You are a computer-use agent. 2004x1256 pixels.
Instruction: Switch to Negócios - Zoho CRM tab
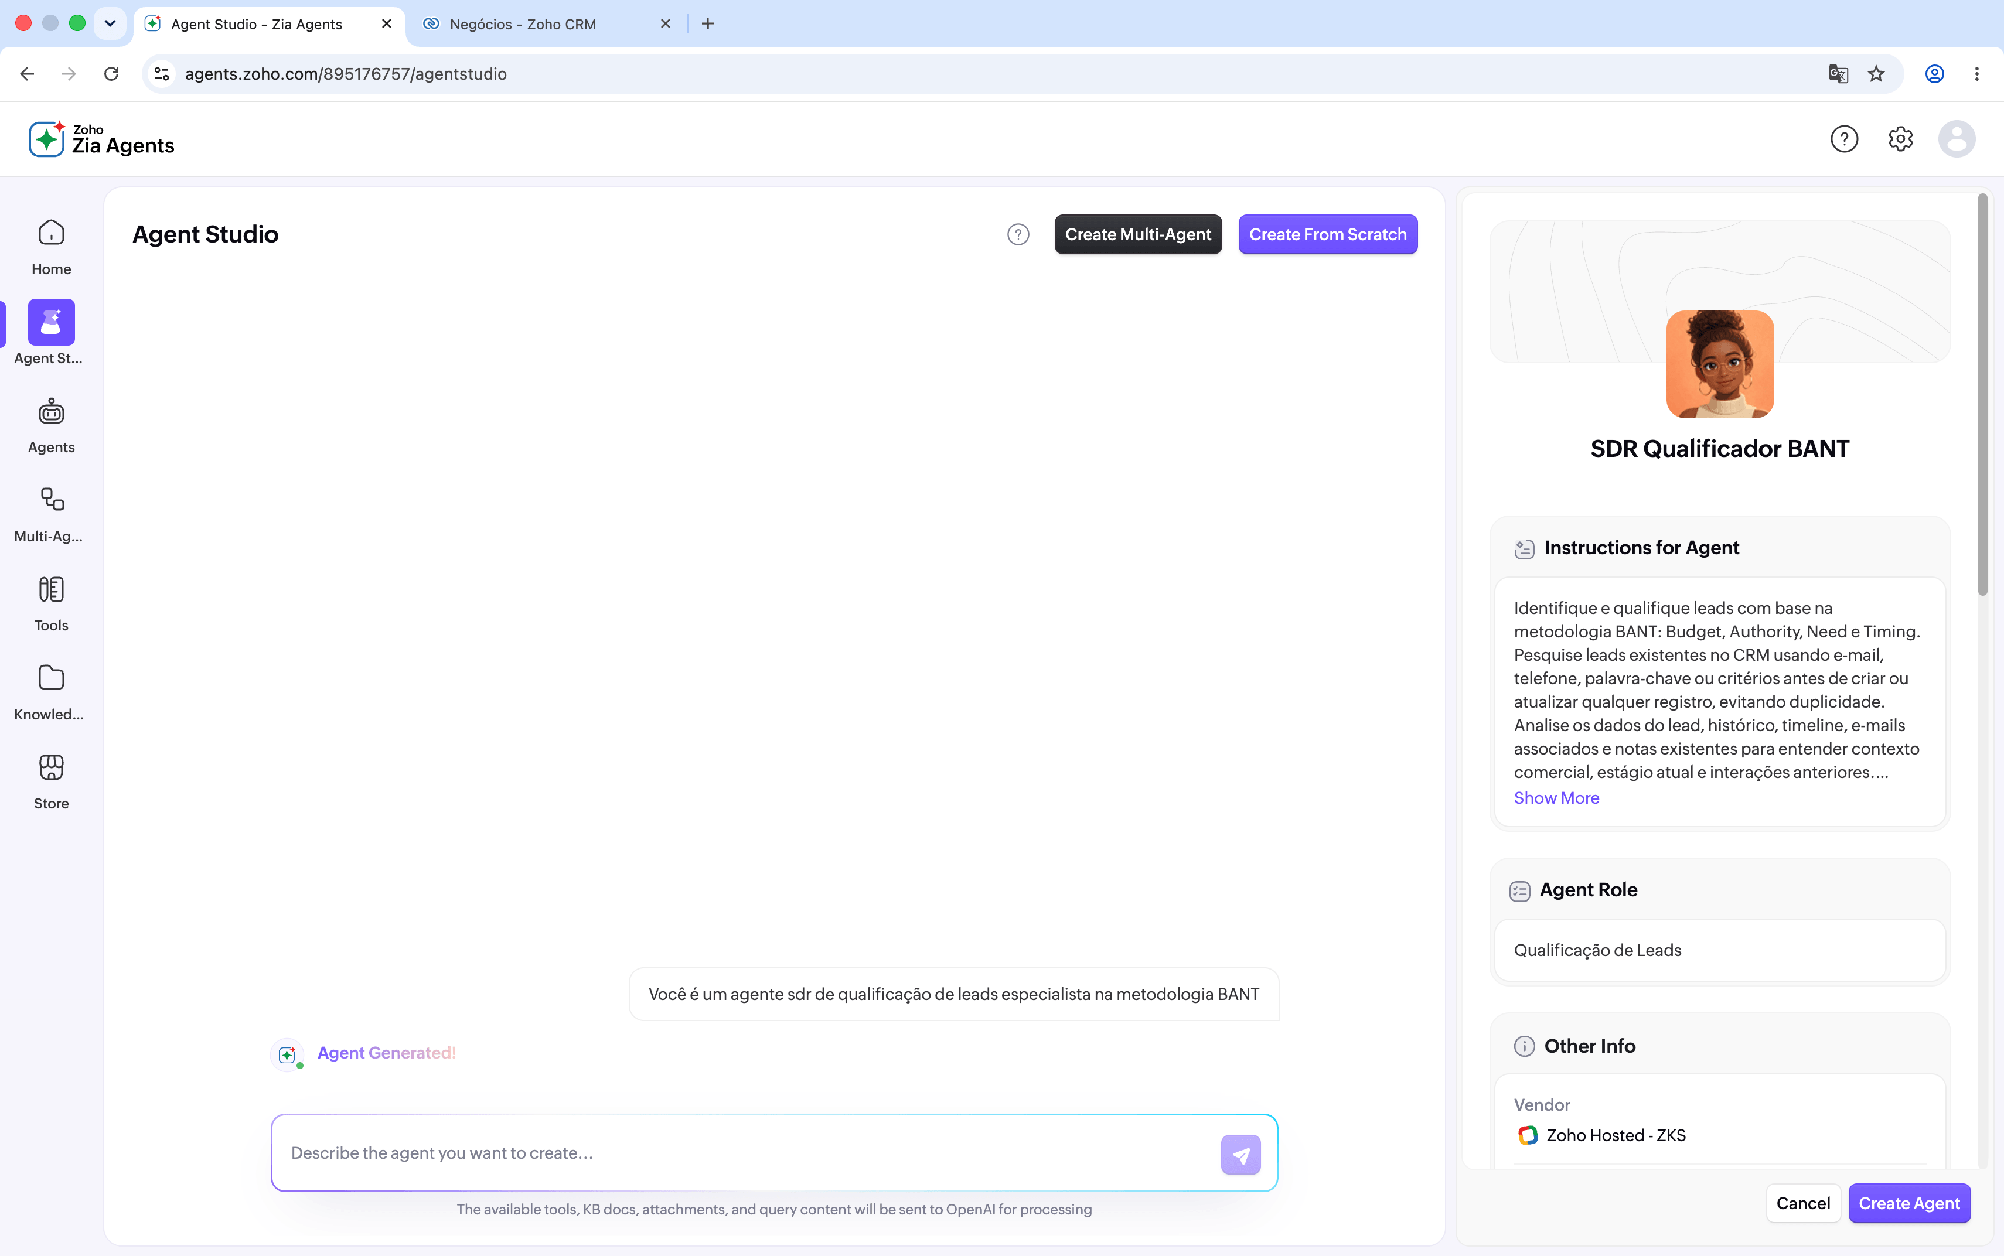[548, 24]
